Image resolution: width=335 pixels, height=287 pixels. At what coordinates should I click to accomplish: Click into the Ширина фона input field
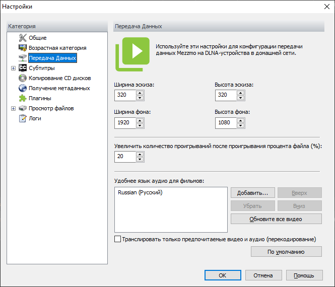click(125, 123)
